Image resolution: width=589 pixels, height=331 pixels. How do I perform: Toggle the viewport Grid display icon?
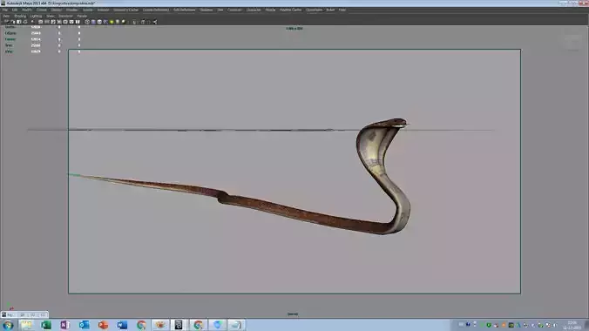41,22
